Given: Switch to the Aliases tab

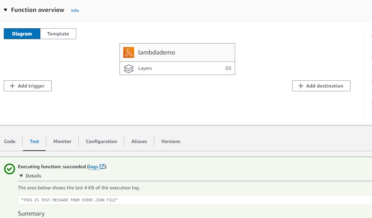Looking at the screenshot, I should pos(139,141).
